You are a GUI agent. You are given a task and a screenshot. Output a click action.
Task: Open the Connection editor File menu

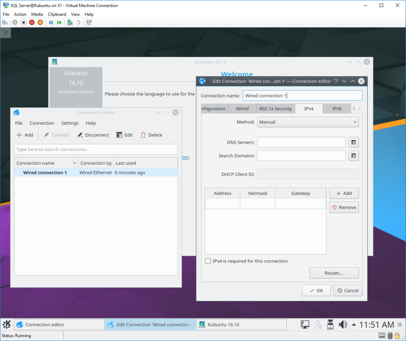pyautogui.click(x=19, y=123)
